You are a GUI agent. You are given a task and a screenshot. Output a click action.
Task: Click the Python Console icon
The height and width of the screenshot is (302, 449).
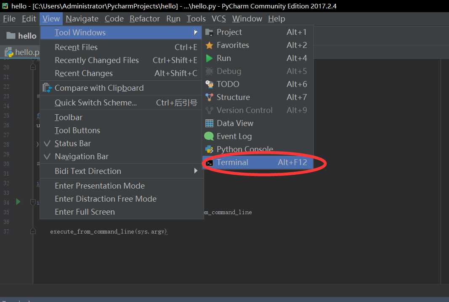pyautogui.click(x=209, y=149)
